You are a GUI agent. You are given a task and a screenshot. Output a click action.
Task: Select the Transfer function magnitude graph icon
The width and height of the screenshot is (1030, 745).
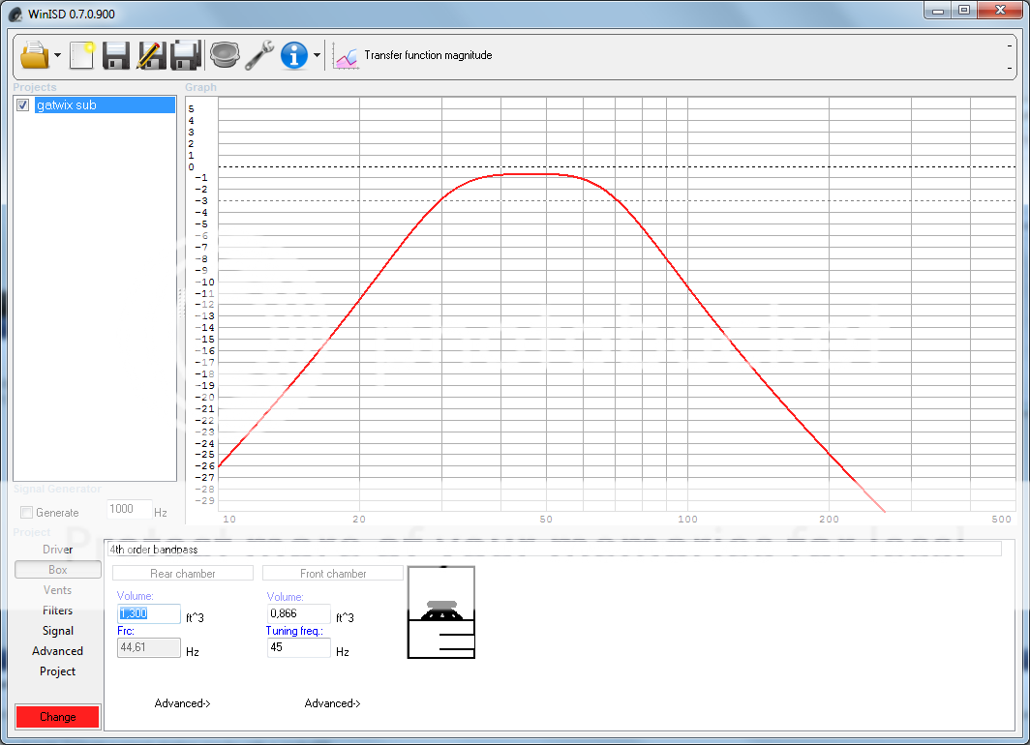click(x=346, y=55)
